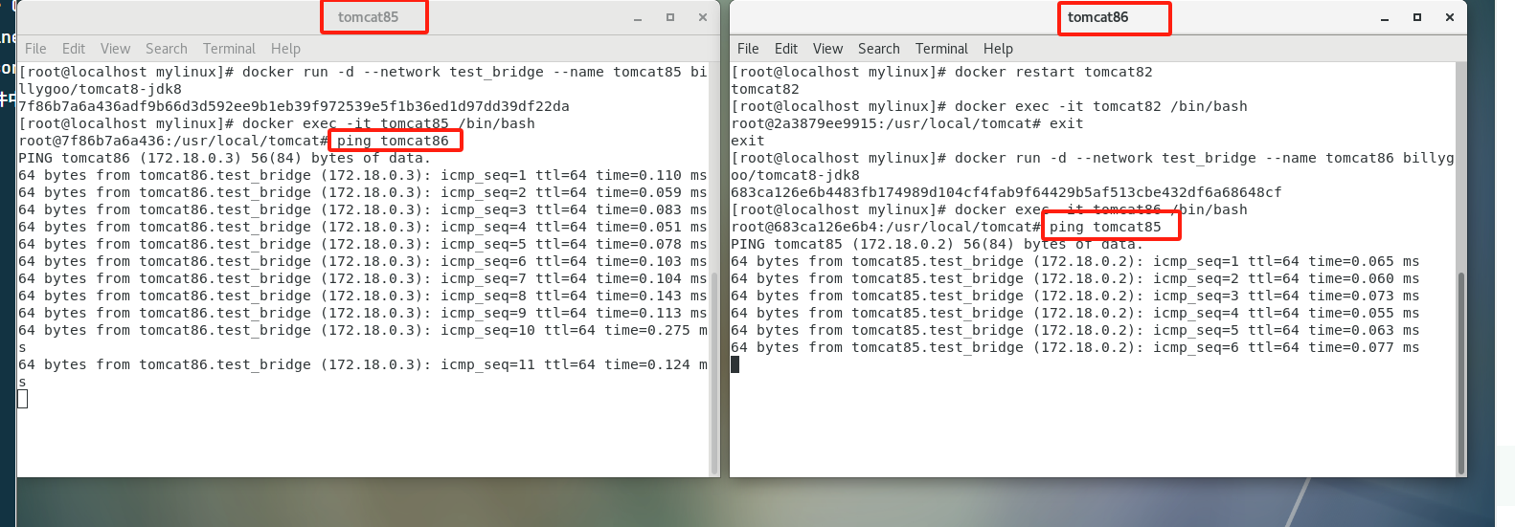Open Search menu in tomcat86 terminal

pos(879,49)
